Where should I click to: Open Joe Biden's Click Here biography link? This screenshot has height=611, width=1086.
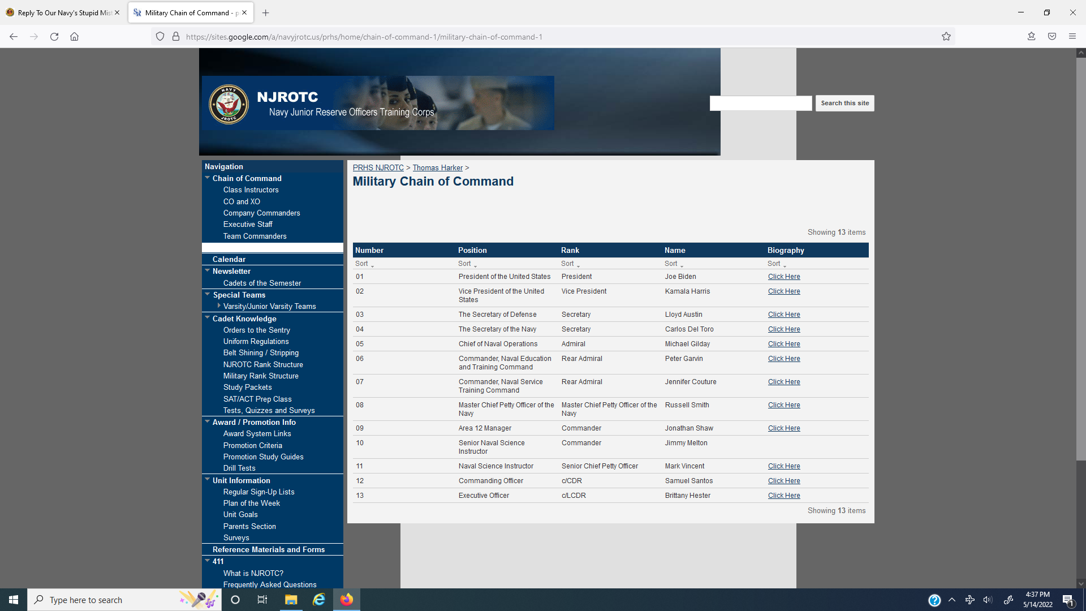click(x=784, y=277)
